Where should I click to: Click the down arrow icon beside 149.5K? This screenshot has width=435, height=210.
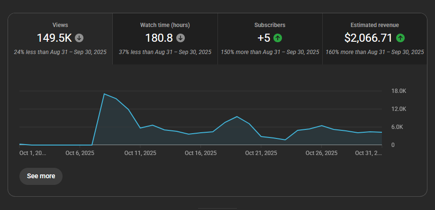[x=79, y=38]
